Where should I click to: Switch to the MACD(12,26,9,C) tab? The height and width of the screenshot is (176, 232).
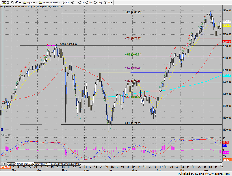(x=25, y=164)
